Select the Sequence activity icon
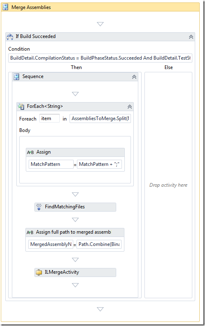205x326 pixels. (16, 77)
